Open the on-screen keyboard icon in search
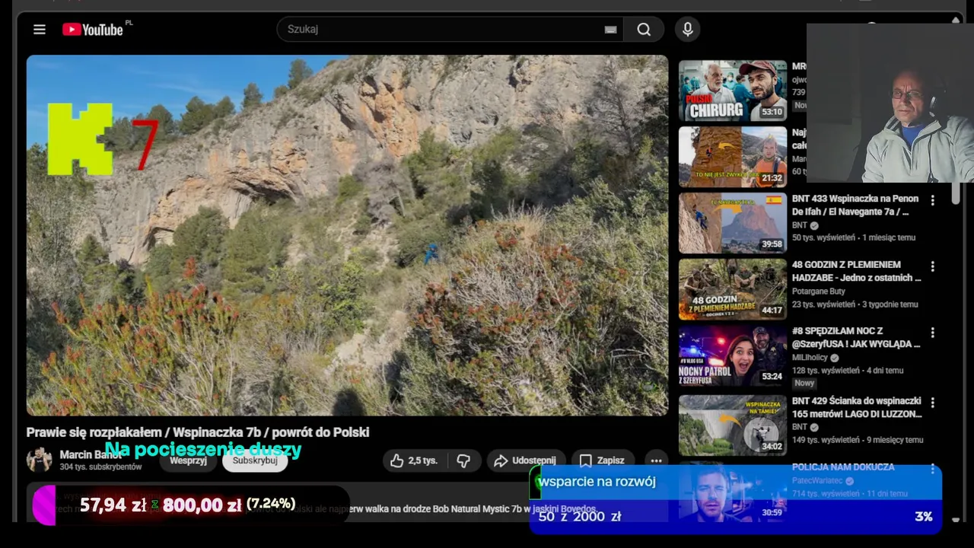The width and height of the screenshot is (974, 548). coord(610,30)
